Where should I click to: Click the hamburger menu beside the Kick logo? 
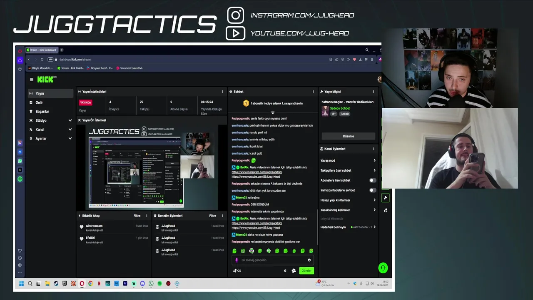(31, 79)
